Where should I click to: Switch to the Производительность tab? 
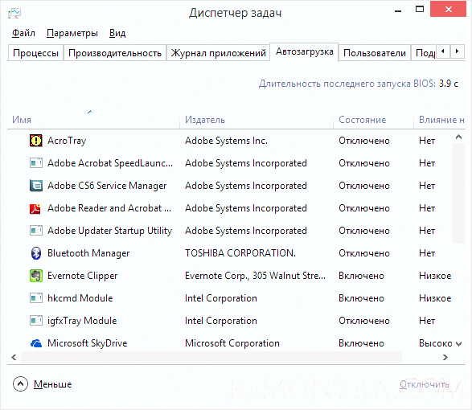(x=115, y=53)
